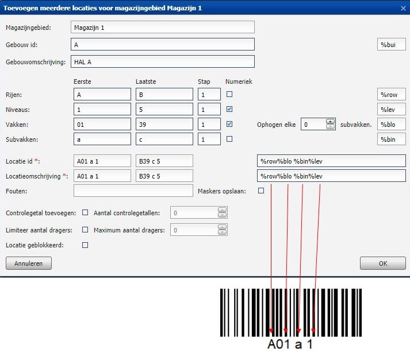Click the Locatie id last preview field

[x=164, y=161]
